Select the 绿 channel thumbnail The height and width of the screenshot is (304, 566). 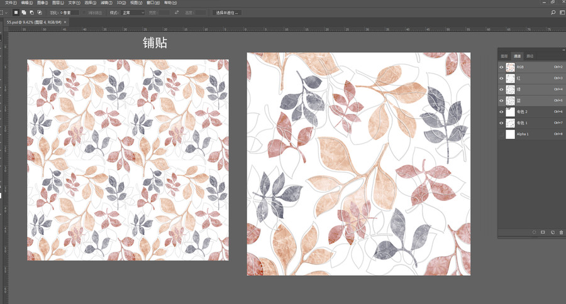point(510,89)
